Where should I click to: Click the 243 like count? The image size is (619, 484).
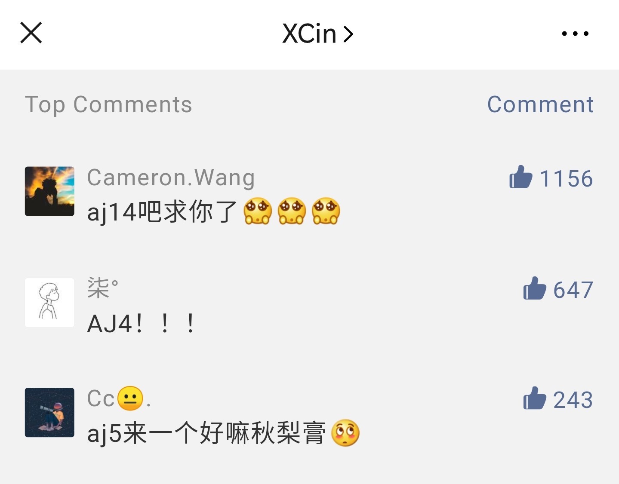(x=573, y=400)
